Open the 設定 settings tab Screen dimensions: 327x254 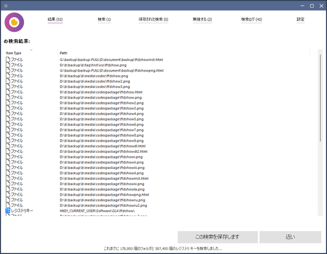tap(301, 19)
